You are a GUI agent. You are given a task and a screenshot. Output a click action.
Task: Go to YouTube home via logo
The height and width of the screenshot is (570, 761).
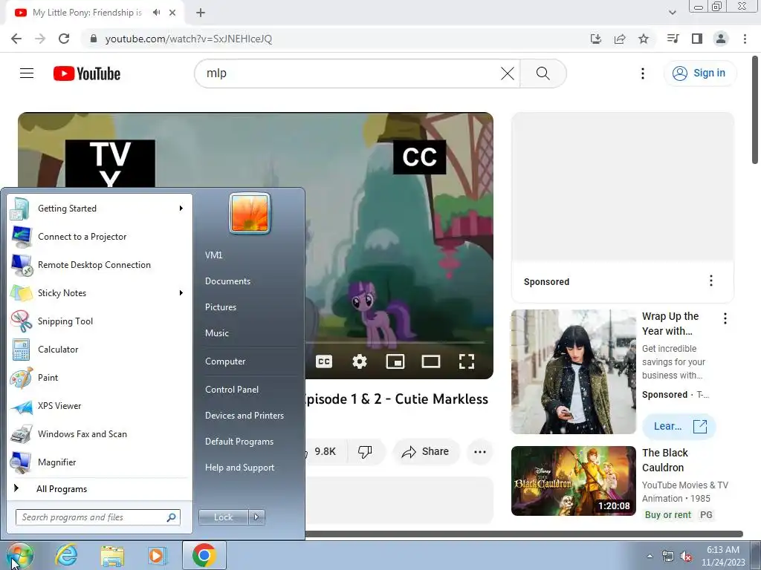tap(87, 73)
